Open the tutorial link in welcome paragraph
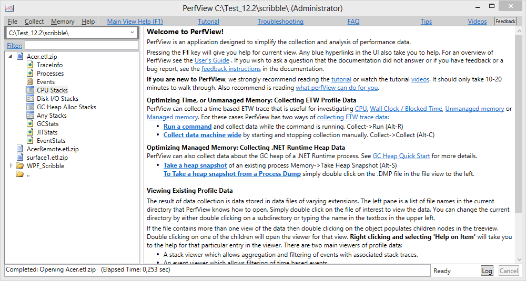This screenshot has width=526, height=281. pyautogui.click(x=341, y=79)
